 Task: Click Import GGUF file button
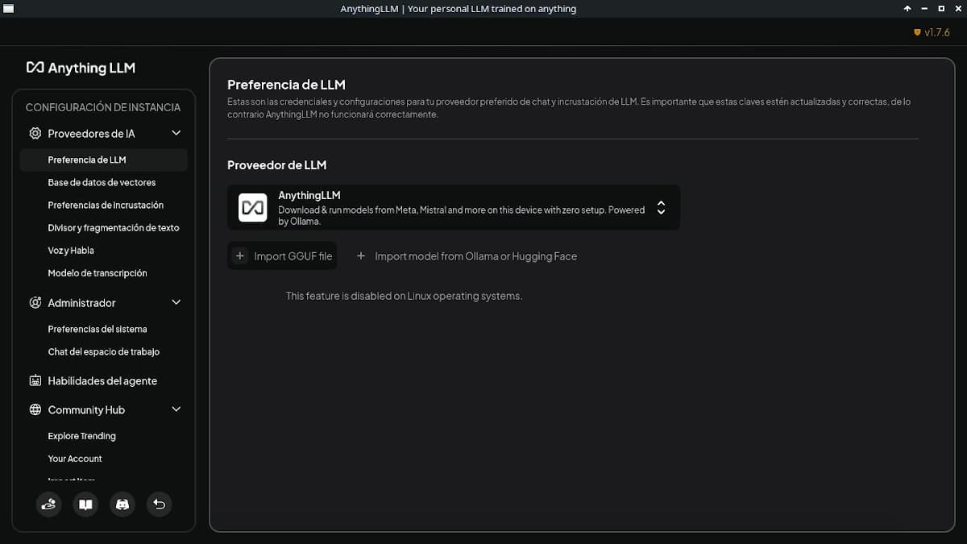point(282,256)
